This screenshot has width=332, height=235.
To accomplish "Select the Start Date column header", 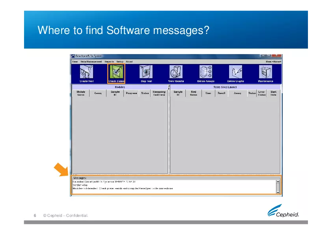I will point(273,93).
